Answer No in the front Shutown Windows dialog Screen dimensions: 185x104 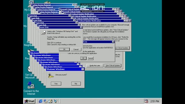point(76,83)
